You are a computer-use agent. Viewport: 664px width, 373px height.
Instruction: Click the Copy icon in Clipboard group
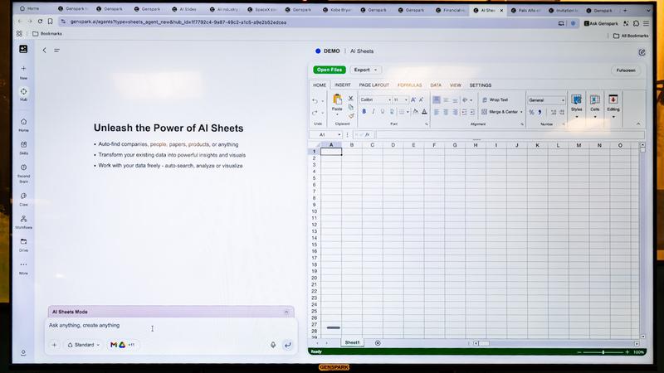tap(350, 107)
